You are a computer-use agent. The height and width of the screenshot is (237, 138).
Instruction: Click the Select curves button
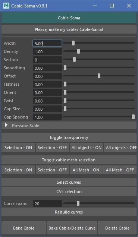pyautogui.click(x=69, y=182)
